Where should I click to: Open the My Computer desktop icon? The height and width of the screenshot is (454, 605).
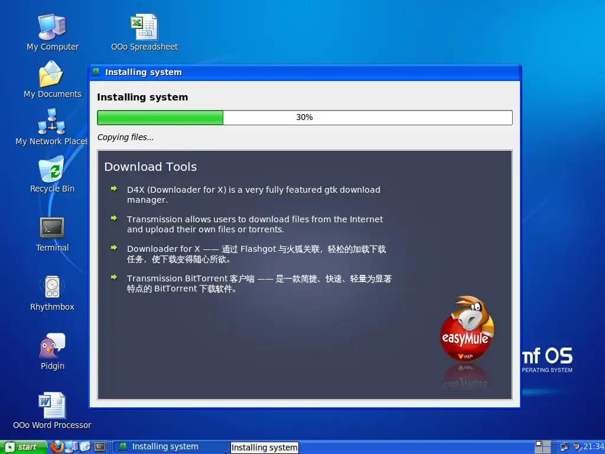tap(53, 33)
